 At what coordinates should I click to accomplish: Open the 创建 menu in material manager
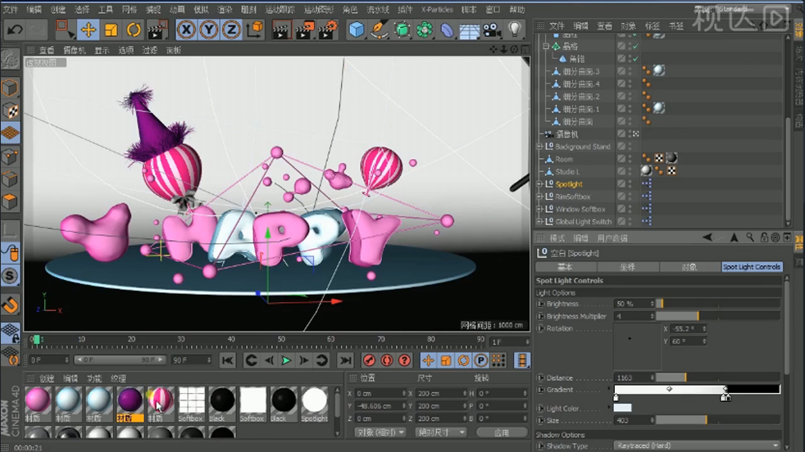(x=47, y=378)
